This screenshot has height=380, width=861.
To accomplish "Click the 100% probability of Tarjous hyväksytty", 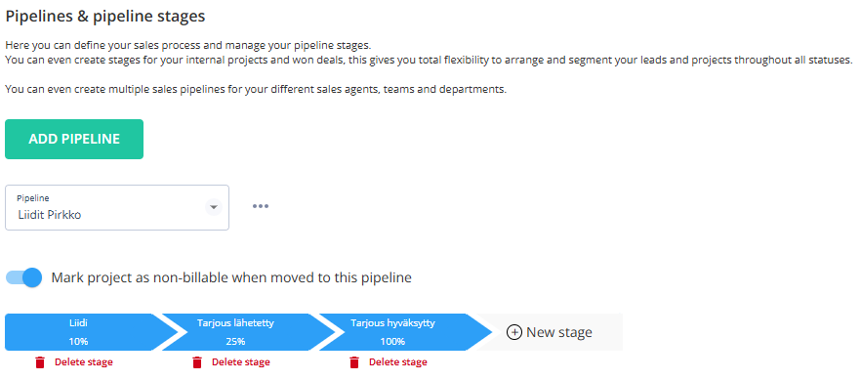I will coord(392,342).
